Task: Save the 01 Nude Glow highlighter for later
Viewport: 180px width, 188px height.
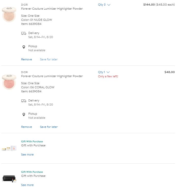Action: point(49,59)
